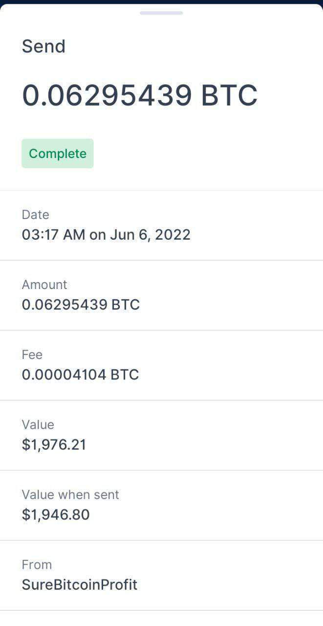Image resolution: width=323 pixels, height=626 pixels.
Task: Click the large 0.06295439 BTC heading
Action: point(140,95)
